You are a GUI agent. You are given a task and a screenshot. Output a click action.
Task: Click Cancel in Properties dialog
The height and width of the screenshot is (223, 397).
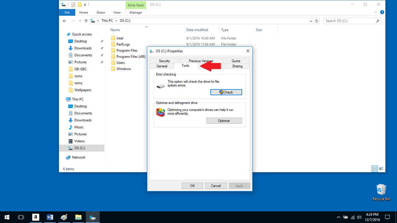(x=216, y=186)
